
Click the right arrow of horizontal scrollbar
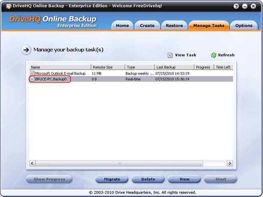pyautogui.click(x=230, y=163)
